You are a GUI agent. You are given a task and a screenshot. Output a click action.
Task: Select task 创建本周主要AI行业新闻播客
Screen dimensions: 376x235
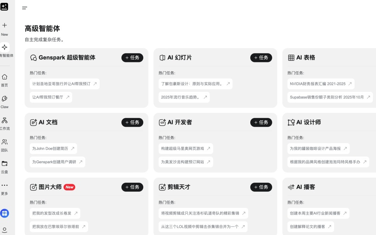(x=319, y=213)
